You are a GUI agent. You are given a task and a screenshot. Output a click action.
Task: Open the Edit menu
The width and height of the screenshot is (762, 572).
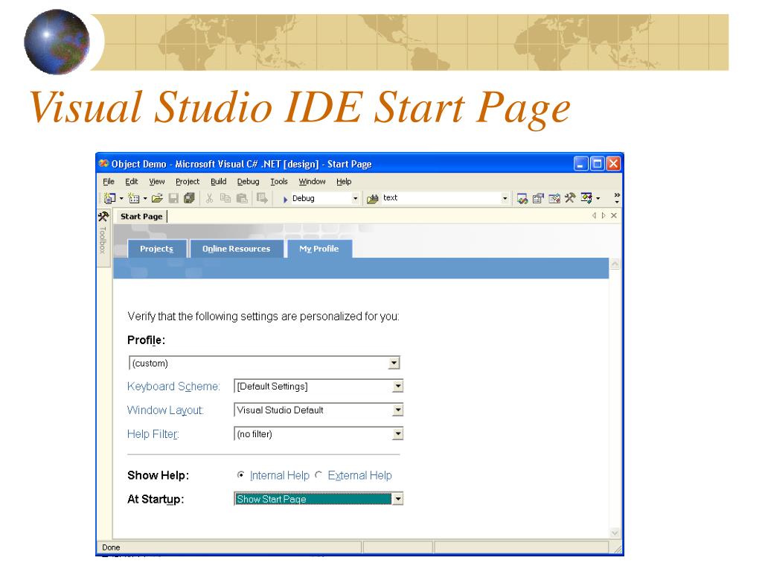pyautogui.click(x=131, y=182)
